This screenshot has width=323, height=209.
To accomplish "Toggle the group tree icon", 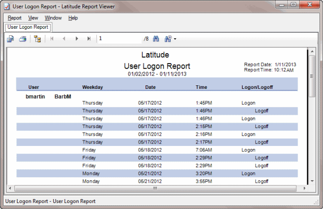I will click(x=38, y=38).
